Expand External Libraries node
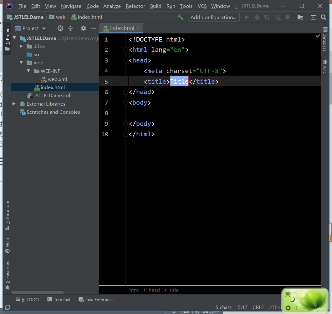332x314 pixels. pyautogui.click(x=14, y=104)
